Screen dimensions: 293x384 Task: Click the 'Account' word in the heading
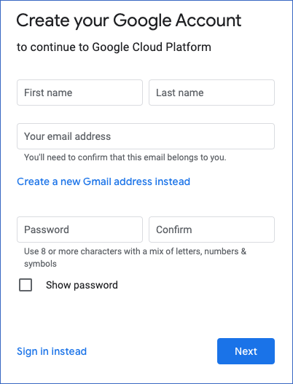pyautogui.click(x=208, y=20)
